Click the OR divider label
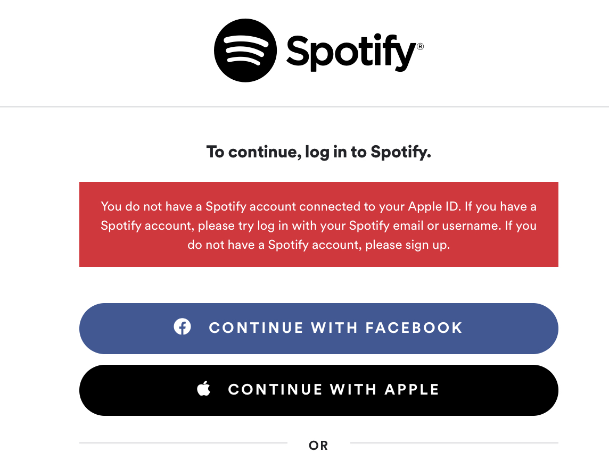Image resolution: width=609 pixels, height=469 pixels. point(318,445)
